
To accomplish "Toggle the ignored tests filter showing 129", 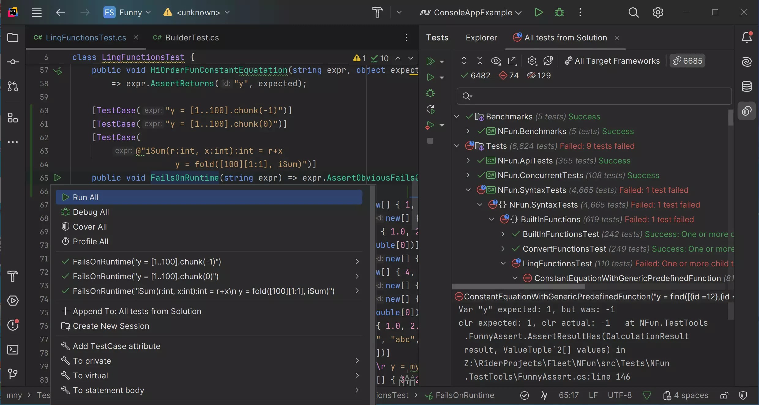I will point(539,76).
